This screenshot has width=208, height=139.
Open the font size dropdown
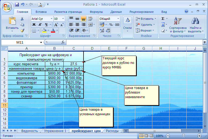[63, 19]
